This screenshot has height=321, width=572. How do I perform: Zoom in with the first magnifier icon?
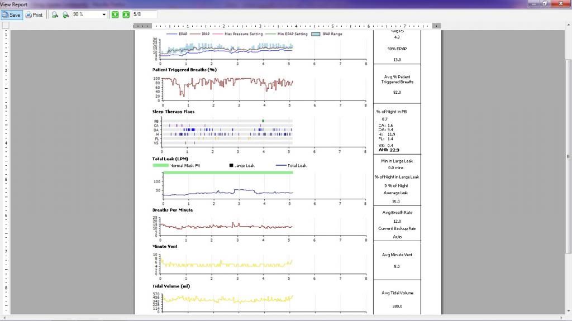(55, 15)
